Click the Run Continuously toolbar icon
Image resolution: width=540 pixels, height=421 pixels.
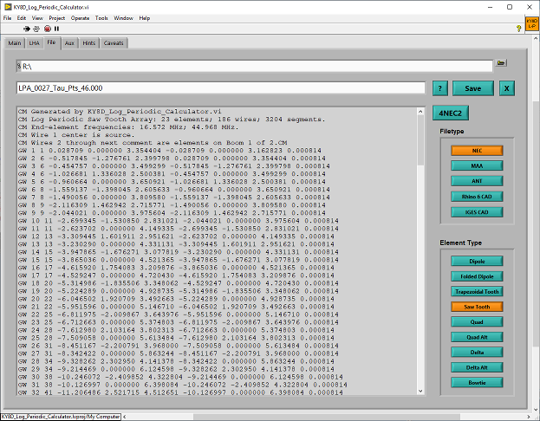point(36,29)
